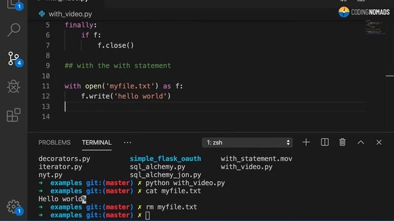This screenshot has width=394, height=221.
Task: Click the CodingNomads logo
Action: [x=364, y=12]
